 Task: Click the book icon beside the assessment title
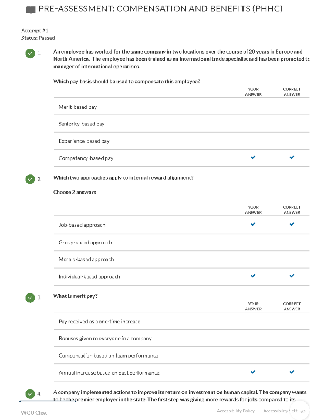[31, 10]
